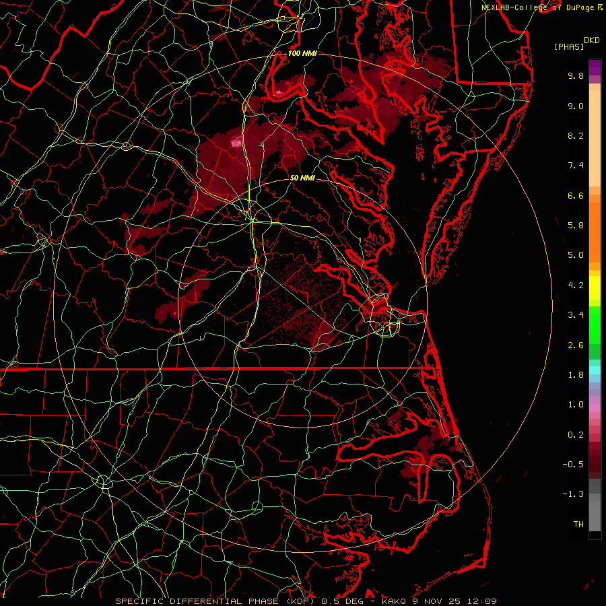Select the pink band beside 1.0

pyautogui.click(x=595, y=408)
